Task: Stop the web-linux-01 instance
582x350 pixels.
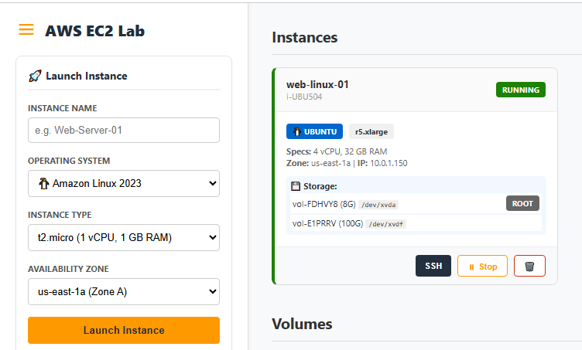Action: click(482, 266)
